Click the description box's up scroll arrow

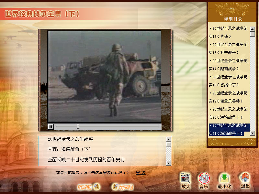tap(168, 139)
